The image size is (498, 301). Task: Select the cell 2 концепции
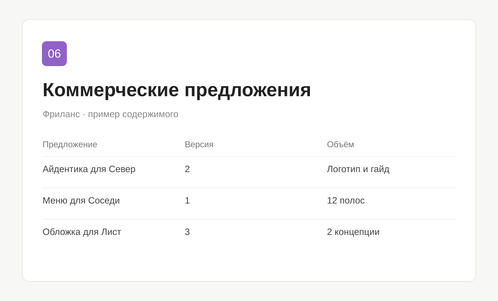click(353, 232)
